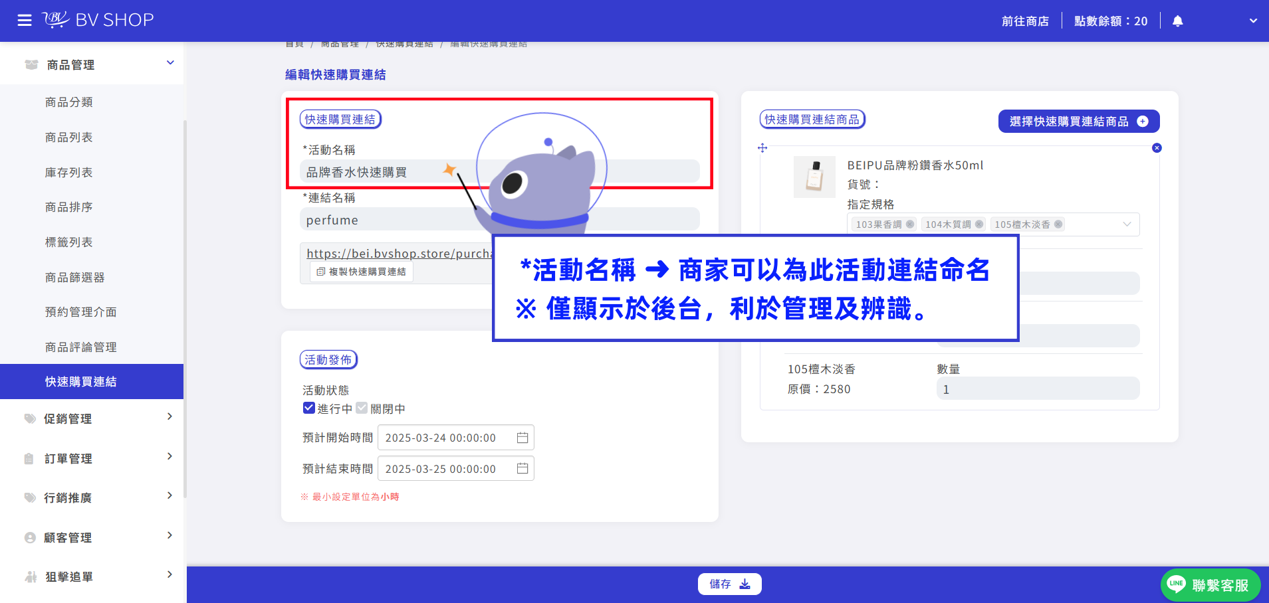
Task: Open the bei.bvshop.store purchase link
Action: pos(399,254)
